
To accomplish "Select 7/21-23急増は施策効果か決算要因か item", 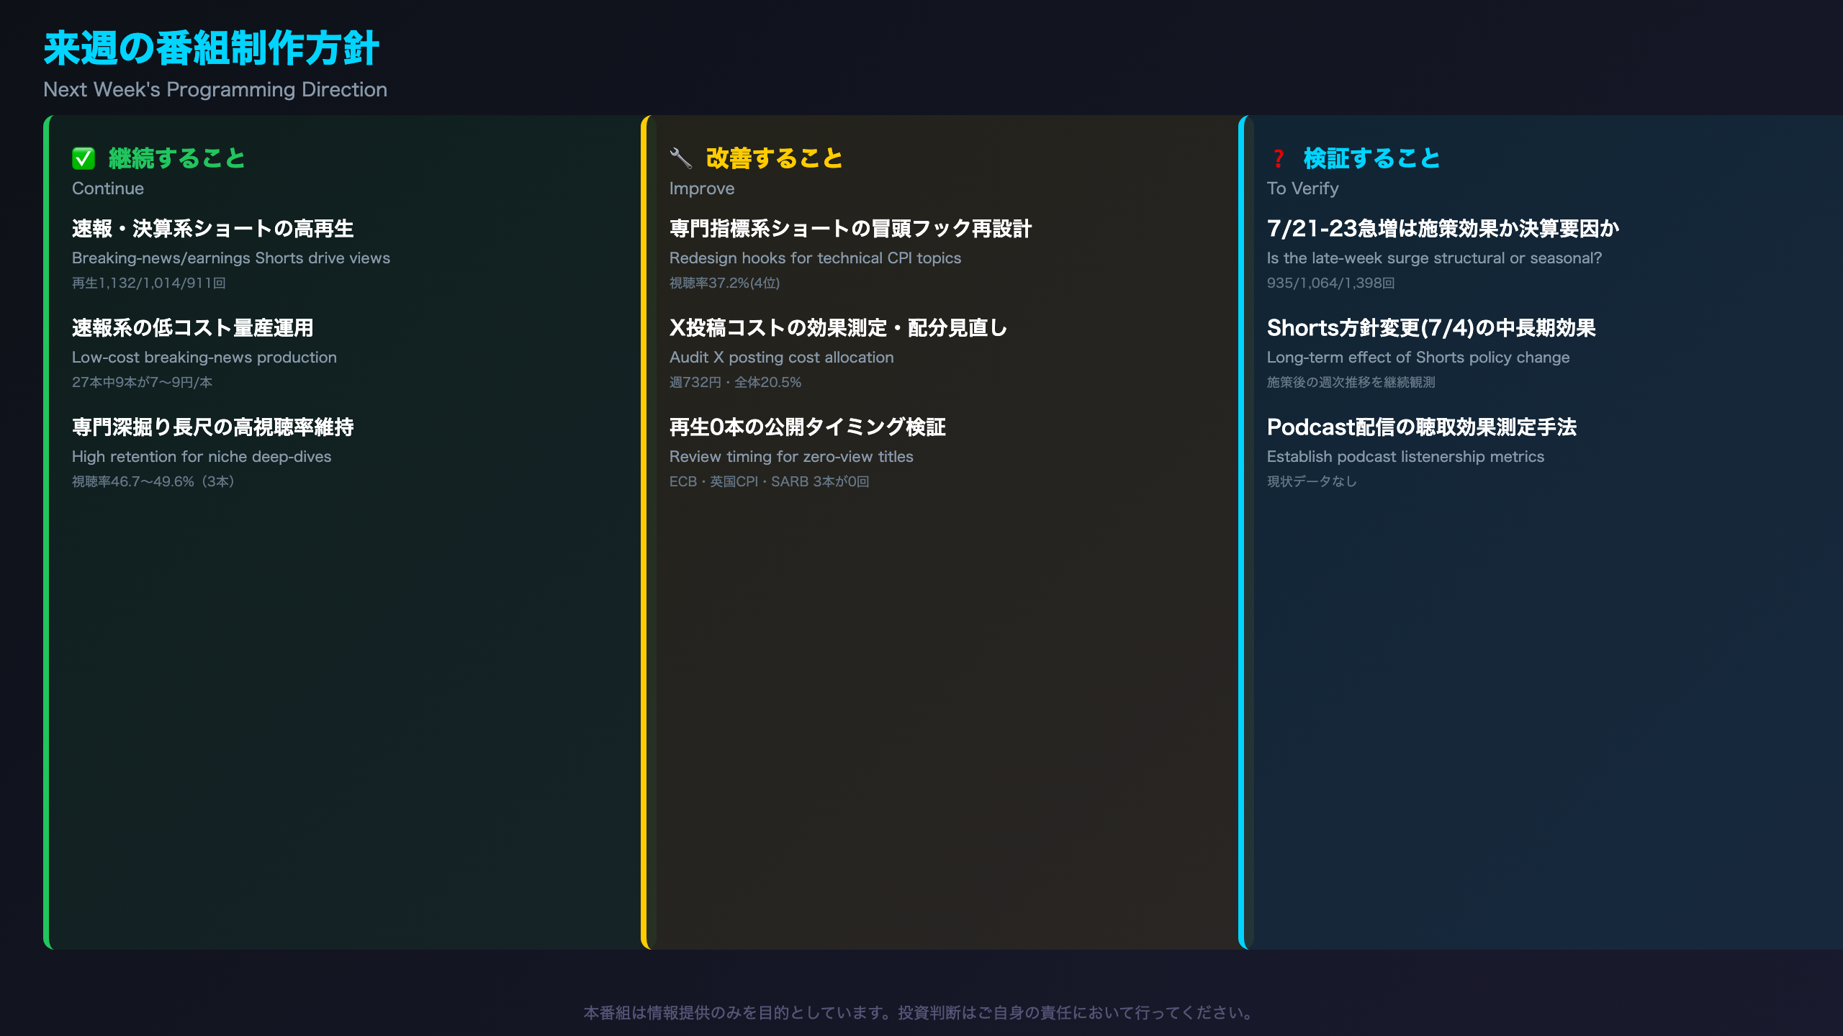I will (x=1443, y=229).
